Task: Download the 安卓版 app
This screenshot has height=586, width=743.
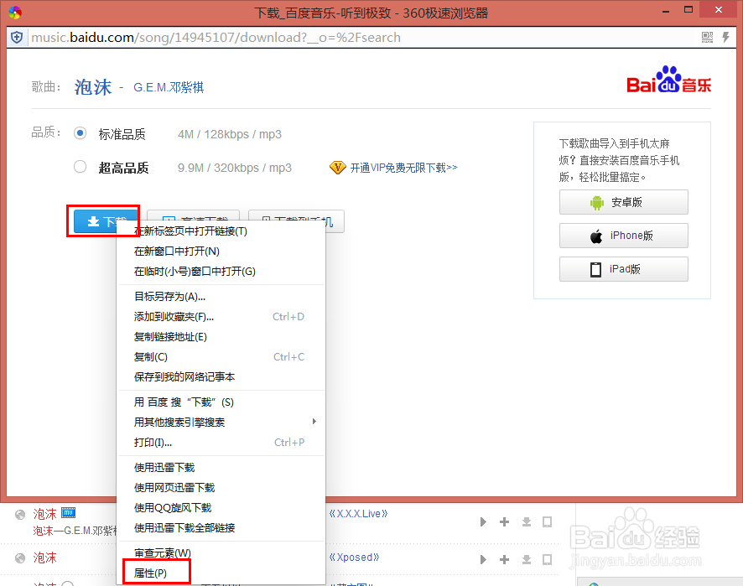Action: coord(623,202)
